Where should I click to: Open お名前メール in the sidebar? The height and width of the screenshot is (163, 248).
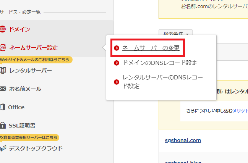(25, 89)
